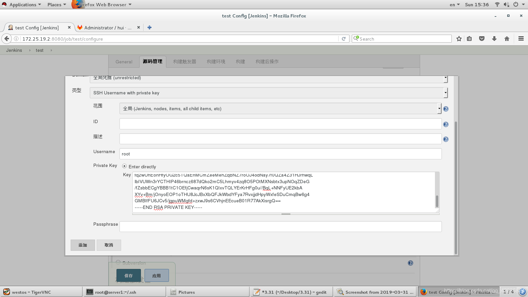Switch to Screenshot from 2019-03-31 taskbar window
Screen dimensions: 528x297
point(376,292)
